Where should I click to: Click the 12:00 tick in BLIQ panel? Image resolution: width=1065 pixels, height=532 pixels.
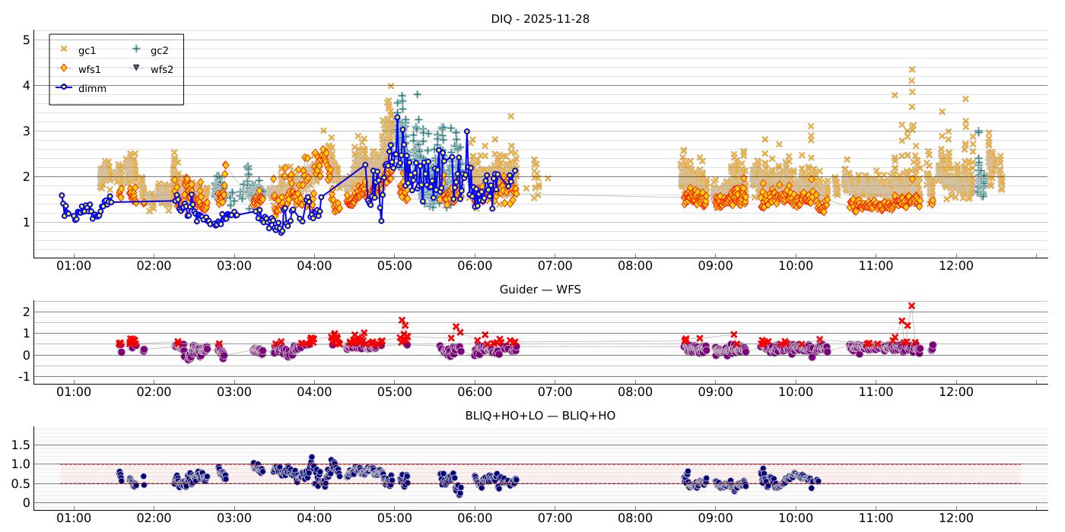956,518
